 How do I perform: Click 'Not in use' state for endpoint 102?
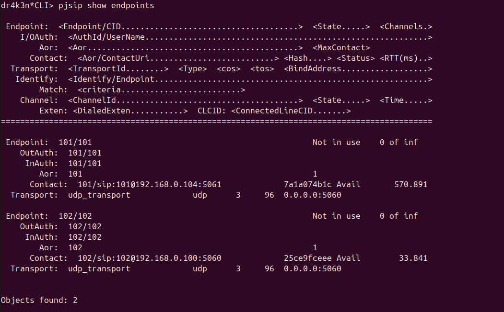337,216
